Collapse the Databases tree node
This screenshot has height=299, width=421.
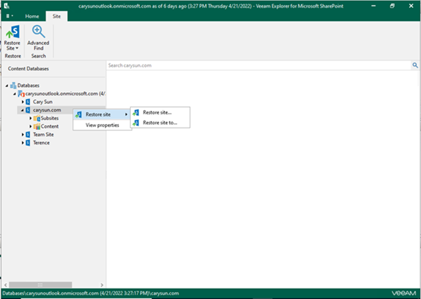7,85
